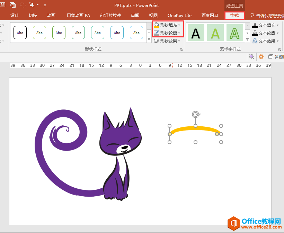This screenshot has height=233, width=284.
Task: Select the black outlined Abc shape style
Action: click(20, 33)
